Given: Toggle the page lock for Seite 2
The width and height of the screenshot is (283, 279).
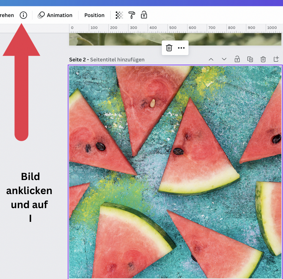Looking at the screenshot, I should (237, 59).
